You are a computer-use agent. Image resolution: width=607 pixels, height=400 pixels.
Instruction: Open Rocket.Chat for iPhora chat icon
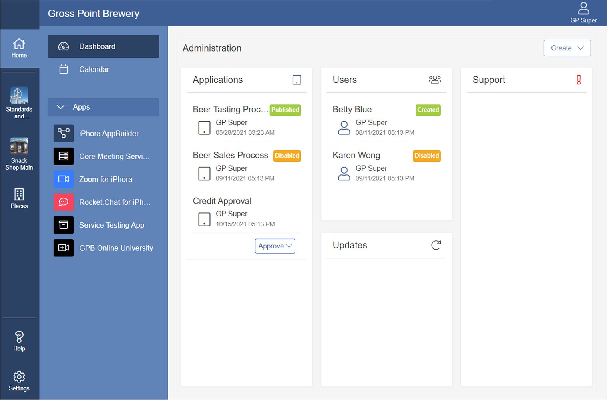point(64,202)
